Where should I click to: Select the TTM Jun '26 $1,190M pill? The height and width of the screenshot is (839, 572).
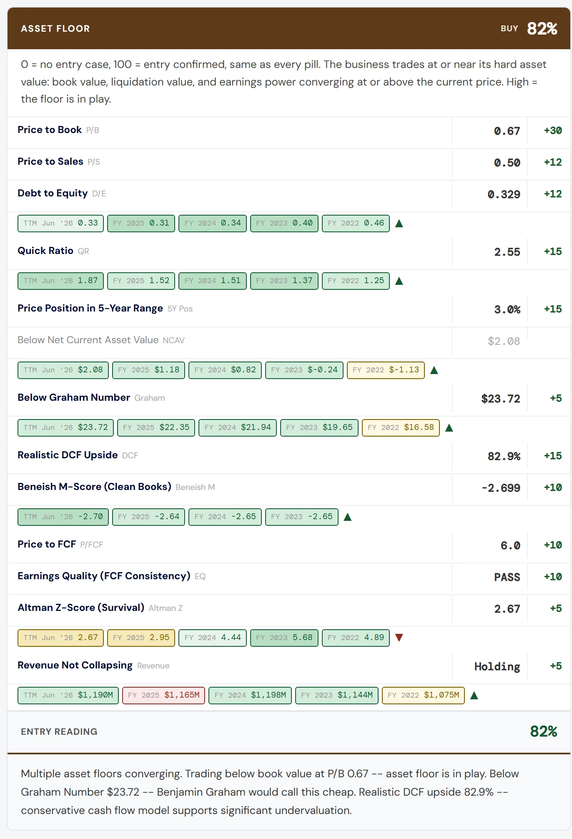(68, 696)
